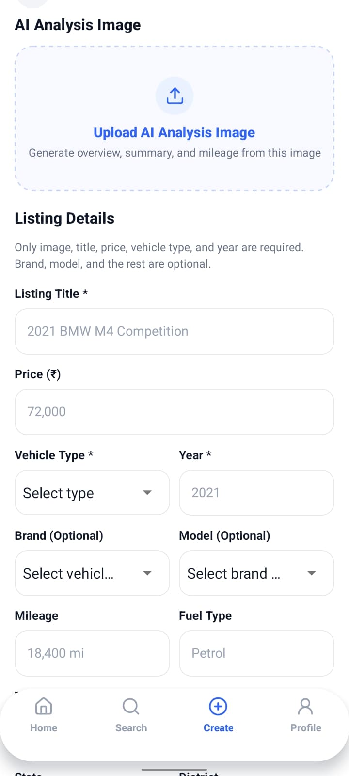The height and width of the screenshot is (776, 349).
Task: Focus the Listing Title input field
Action: pos(174,331)
